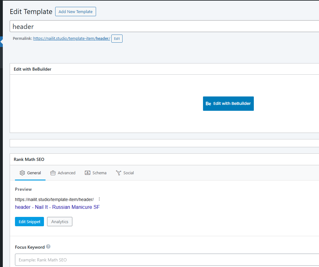Click the Focus Keyword help question icon
This screenshot has height=267, width=319.
pyautogui.click(x=48, y=247)
